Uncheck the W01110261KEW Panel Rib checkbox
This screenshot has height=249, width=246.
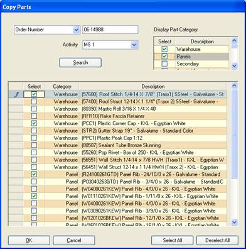click(34, 196)
